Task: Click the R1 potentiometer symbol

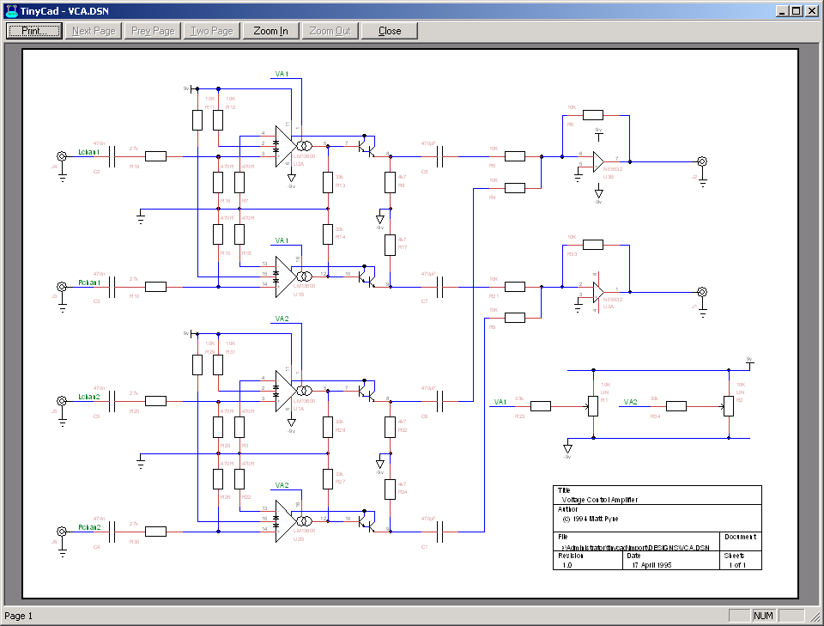Action: tap(593, 406)
